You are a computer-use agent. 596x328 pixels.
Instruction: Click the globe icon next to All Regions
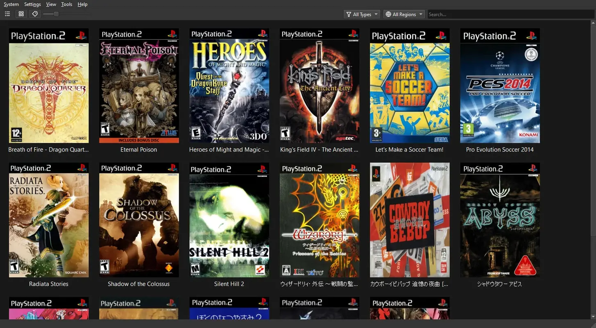[x=388, y=14]
